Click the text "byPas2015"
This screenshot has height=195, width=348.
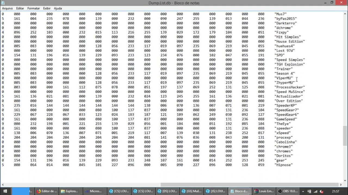[x=285, y=18]
